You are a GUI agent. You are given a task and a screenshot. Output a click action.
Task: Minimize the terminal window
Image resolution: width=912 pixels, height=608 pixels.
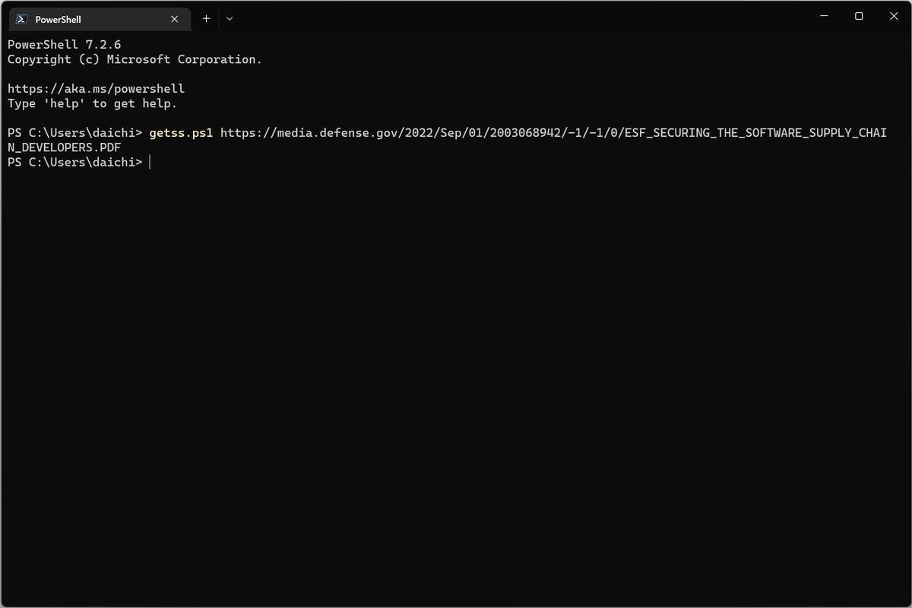pos(824,16)
